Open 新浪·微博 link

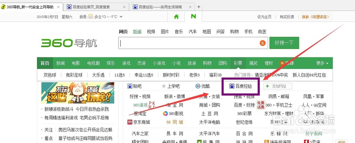pyautogui.click(x=175, y=97)
